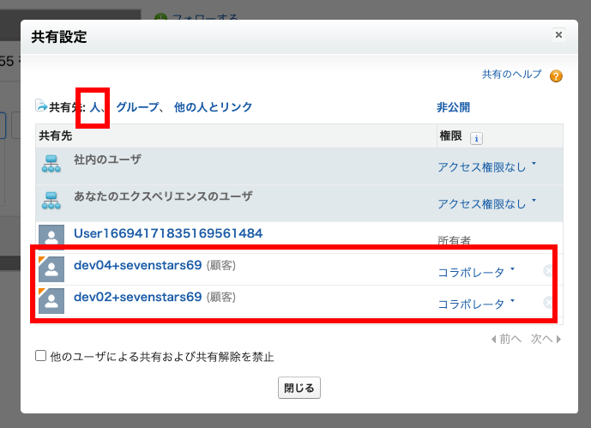This screenshot has width=591, height=428.
Task: Select the 人 share target link
Action: [95, 107]
